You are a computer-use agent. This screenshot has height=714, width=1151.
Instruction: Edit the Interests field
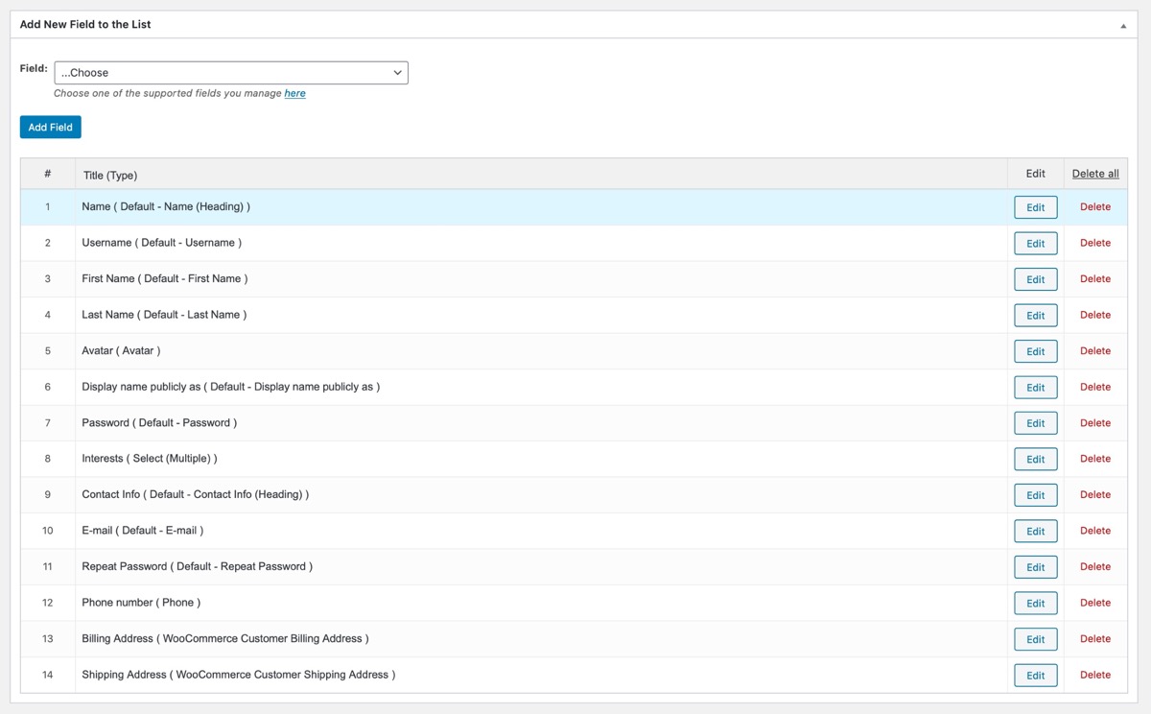click(x=1036, y=460)
